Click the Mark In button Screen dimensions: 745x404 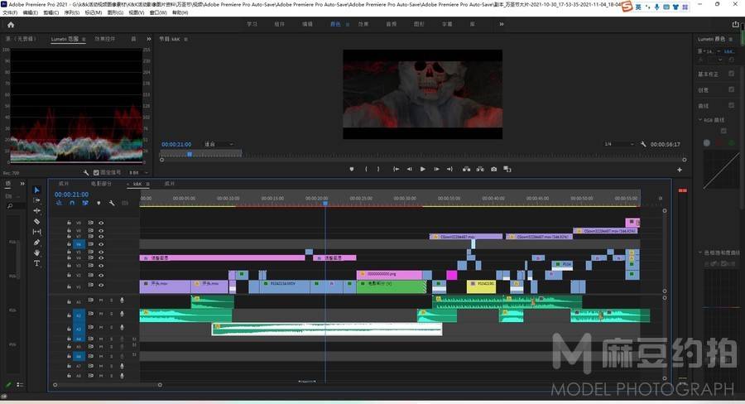(366, 169)
